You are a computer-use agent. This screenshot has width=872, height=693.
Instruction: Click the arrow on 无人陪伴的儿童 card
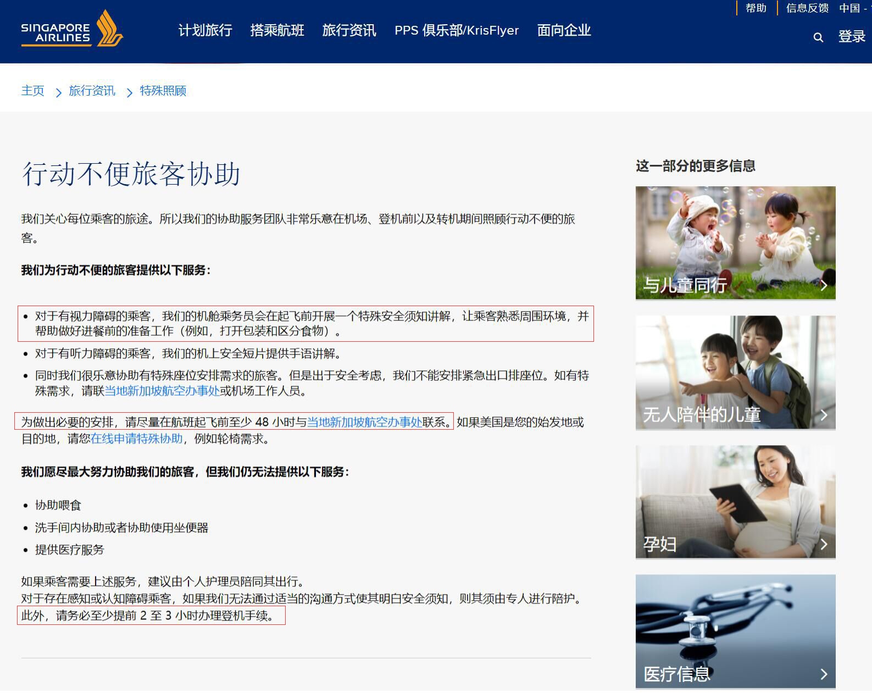[823, 415]
